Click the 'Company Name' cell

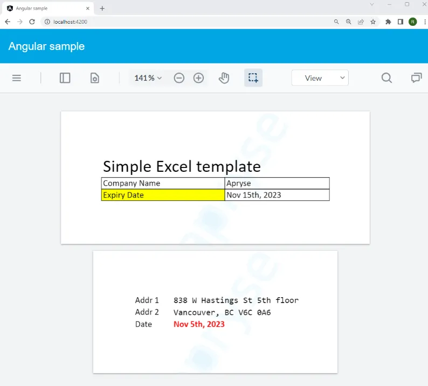tap(163, 183)
